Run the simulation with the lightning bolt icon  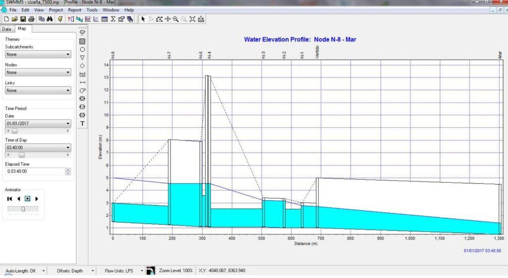(x=60, y=19)
